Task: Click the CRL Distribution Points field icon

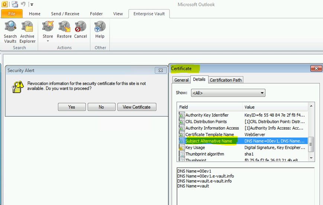Action: pos(182,121)
